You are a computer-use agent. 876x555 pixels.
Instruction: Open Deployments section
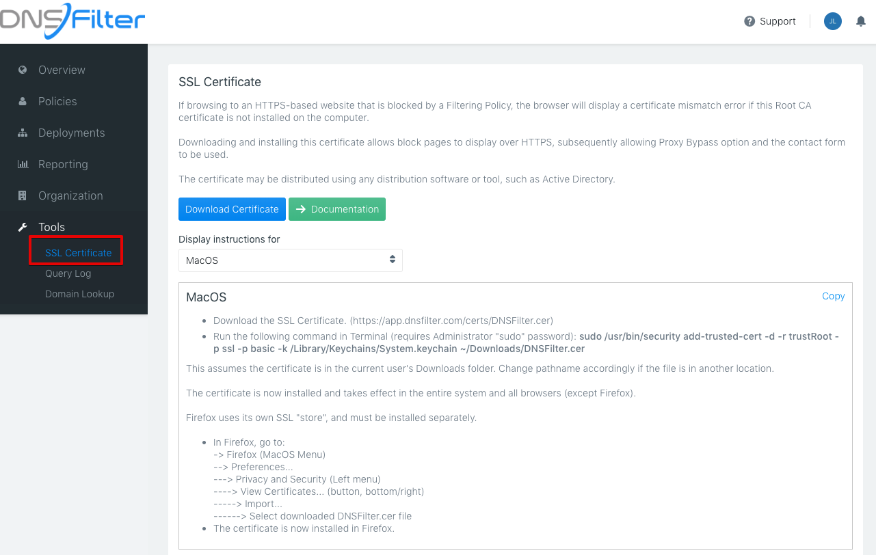(72, 133)
